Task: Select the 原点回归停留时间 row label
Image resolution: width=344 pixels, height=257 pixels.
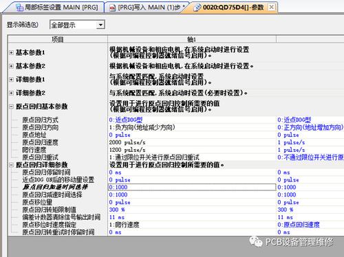Action: point(46,172)
